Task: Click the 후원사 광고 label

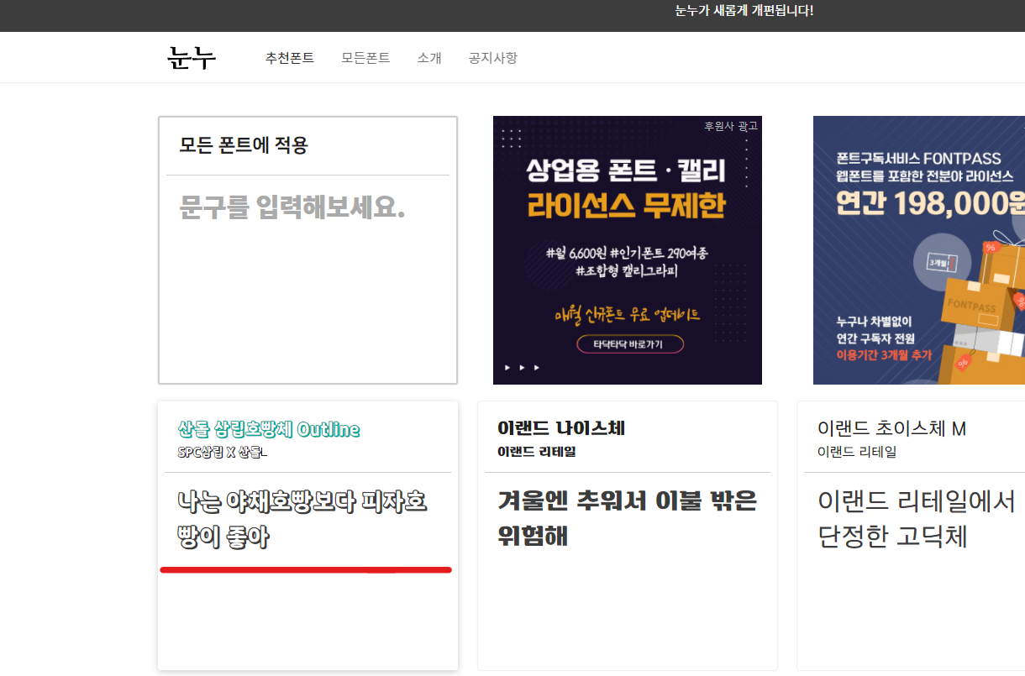Action: tap(731, 126)
